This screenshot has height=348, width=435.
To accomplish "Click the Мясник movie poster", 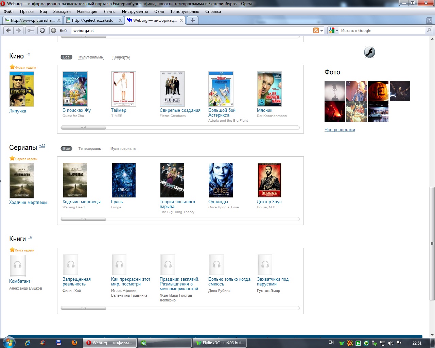I will [x=269, y=89].
